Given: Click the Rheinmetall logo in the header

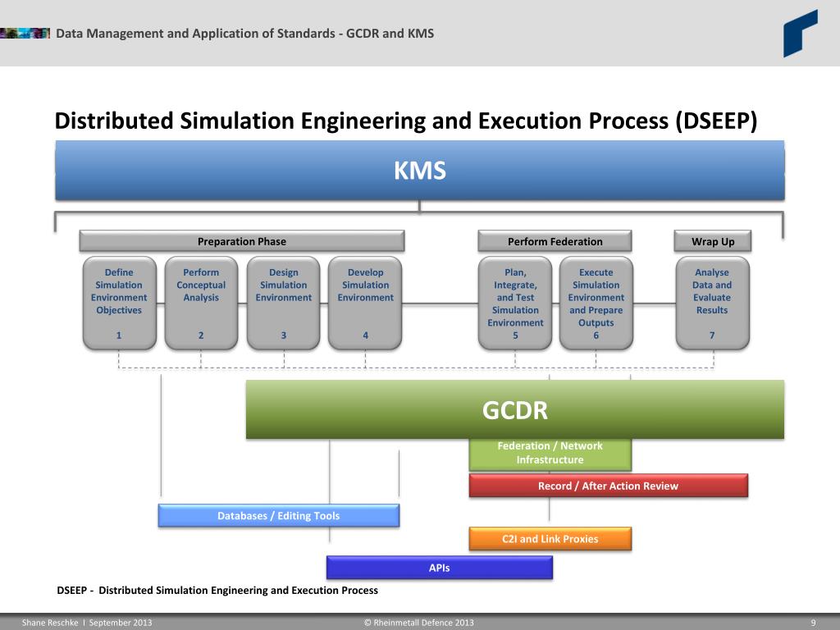Looking at the screenshot, I should [801, 33].
